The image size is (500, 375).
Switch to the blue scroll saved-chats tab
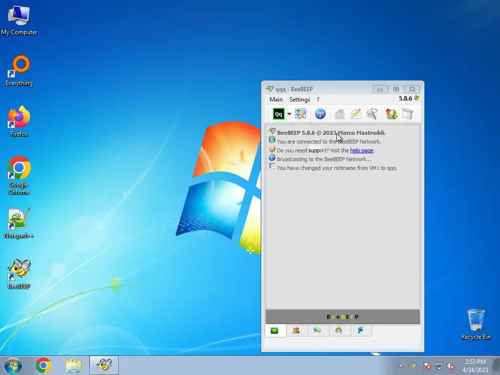(x=360, y=331)
